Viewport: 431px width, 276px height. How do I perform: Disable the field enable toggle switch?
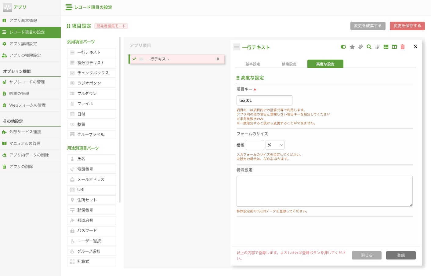(x=343, y=47)
